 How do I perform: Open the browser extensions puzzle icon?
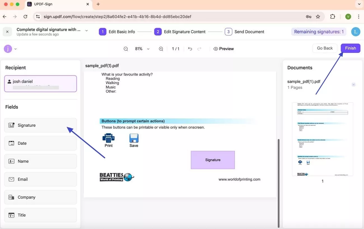click(333, 16)
